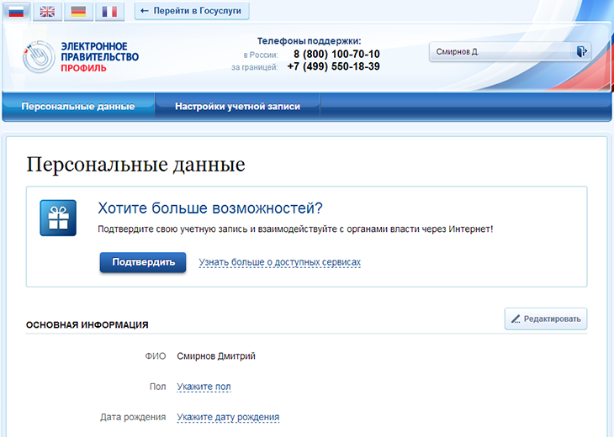The image size is (614, 437).
Task: Switch language to German flag
Action: tap(78, 12)
